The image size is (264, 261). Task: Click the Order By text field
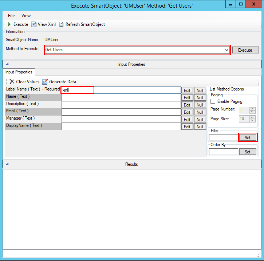(223, 152)
